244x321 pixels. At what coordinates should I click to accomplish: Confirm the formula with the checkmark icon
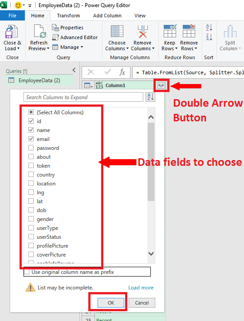107,72
